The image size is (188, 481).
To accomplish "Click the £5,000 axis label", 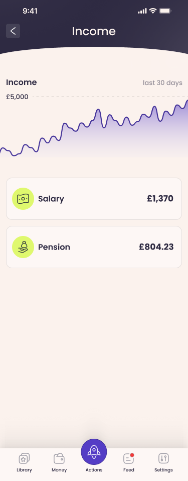I will (x=17, y=97).
